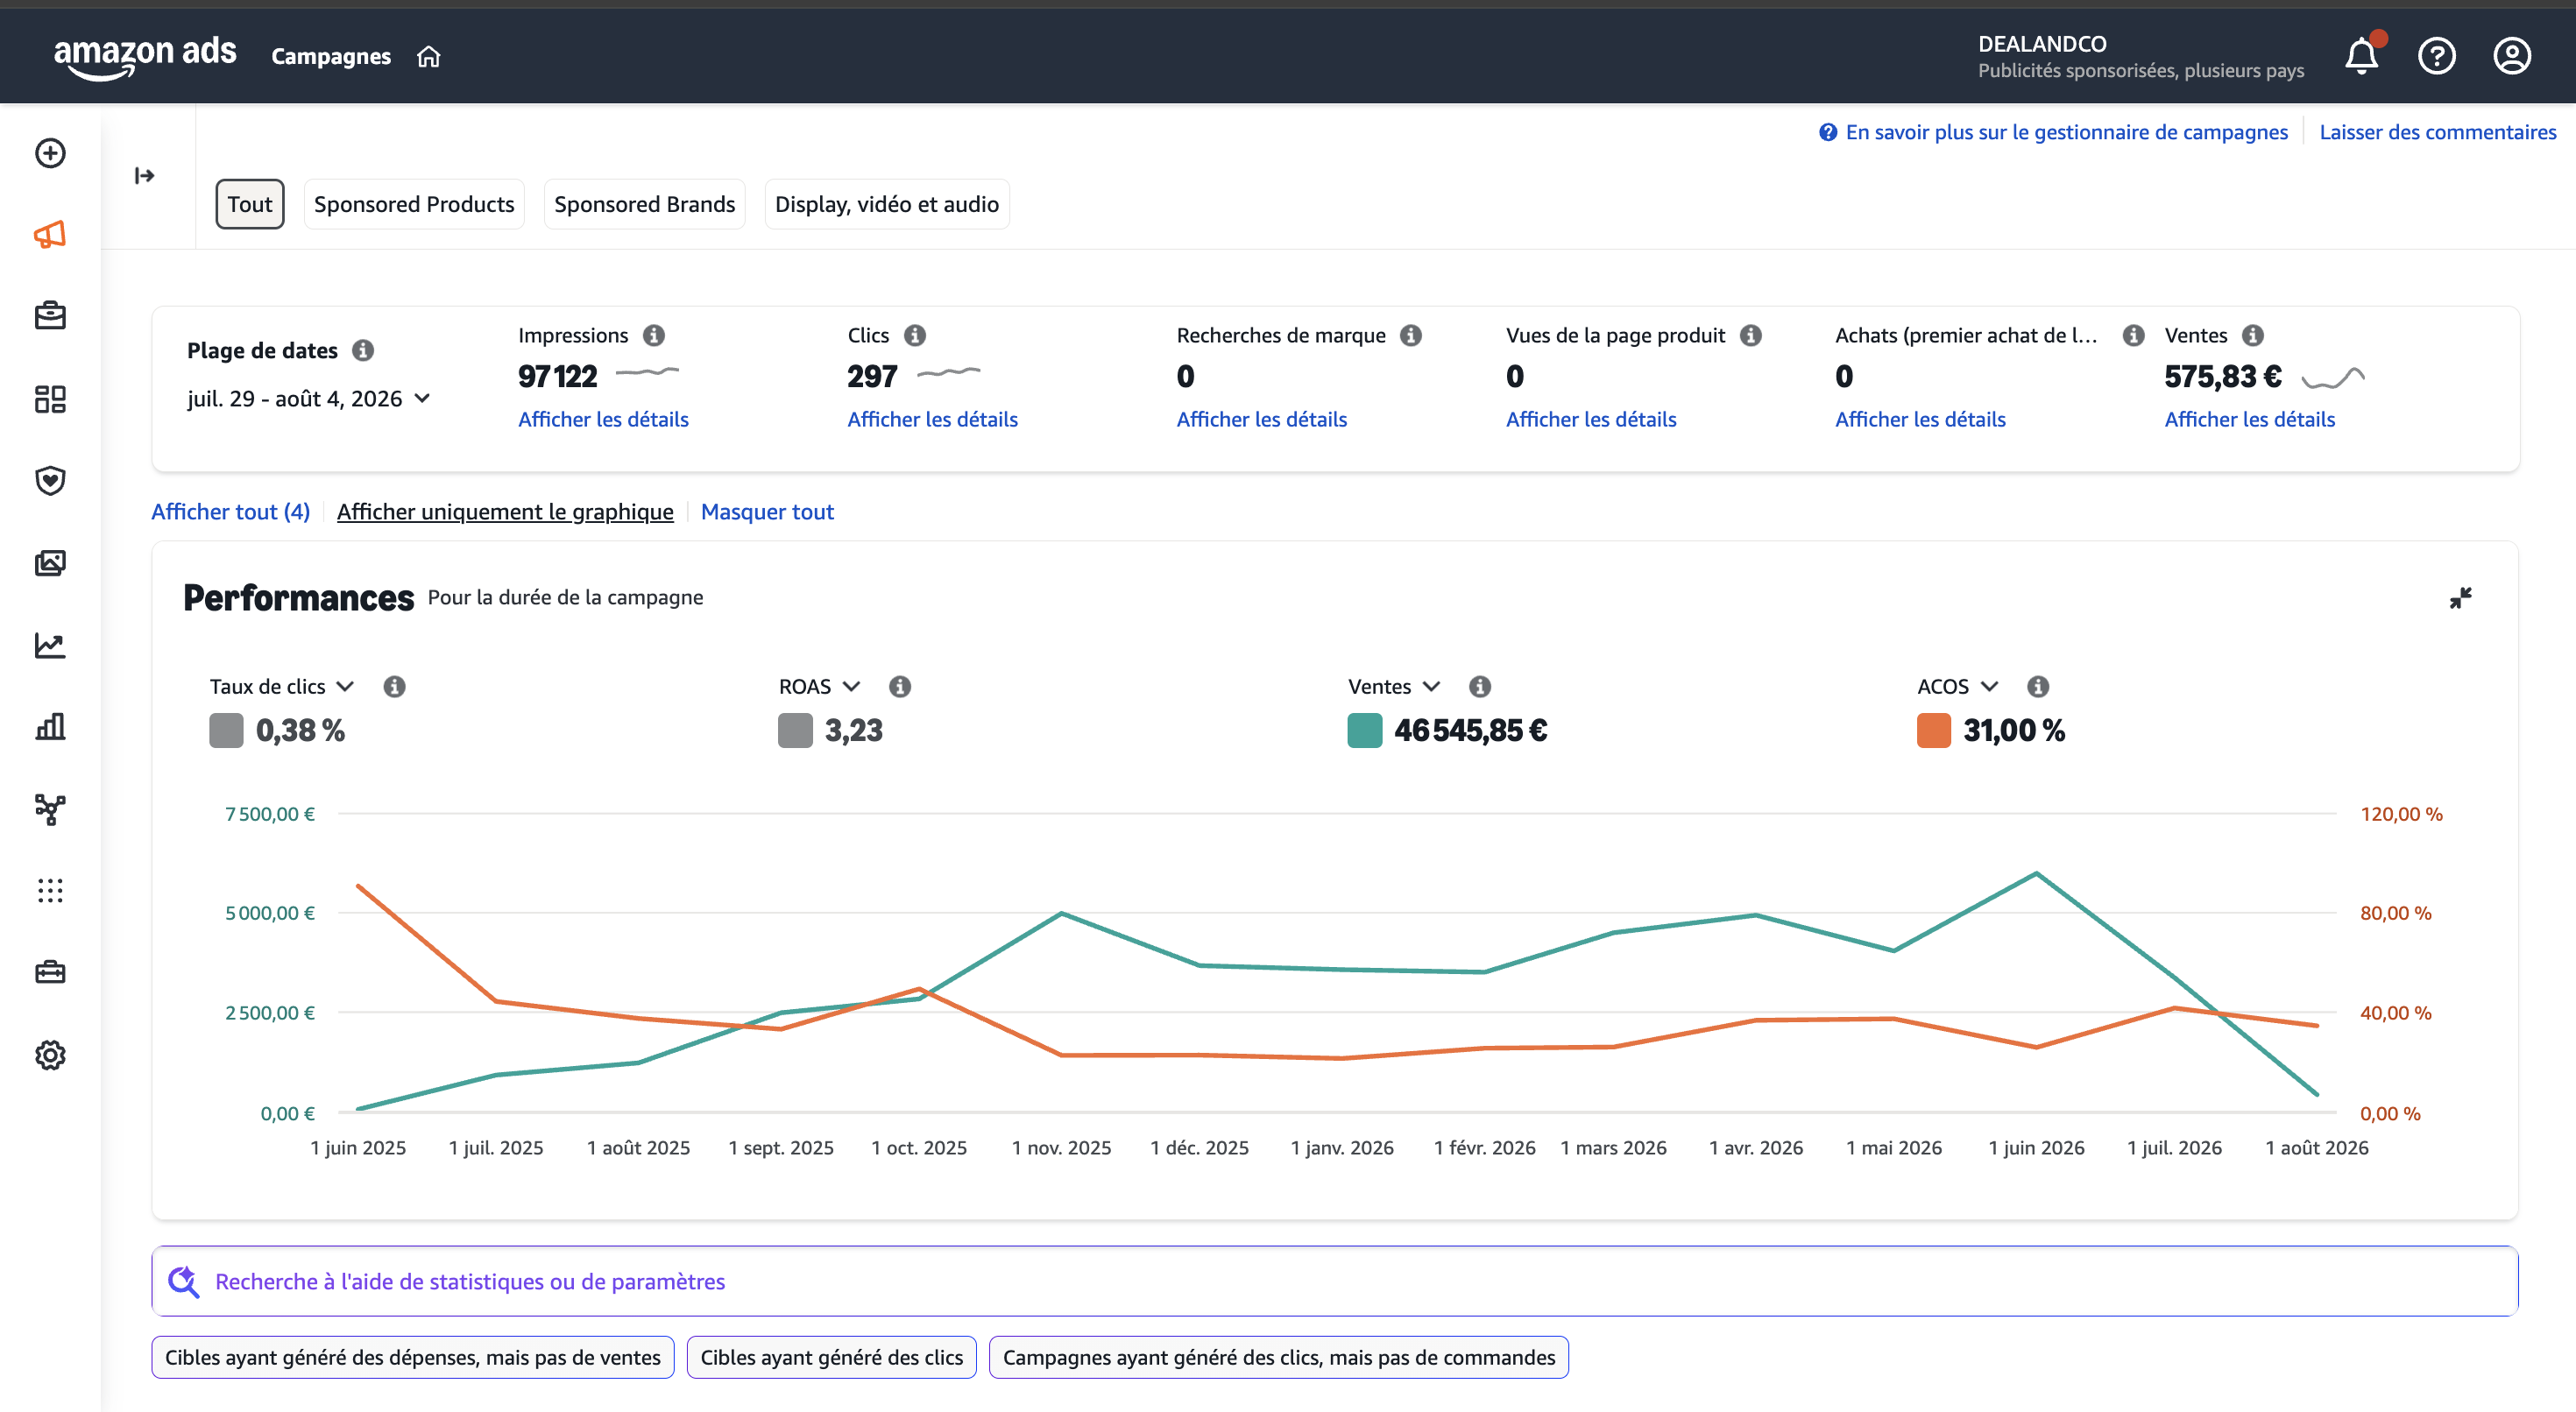Click Afficher les détails under Impressions
Viewport: 2576px width, 1412px height.
(x=603, y=419)
